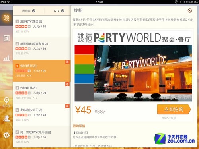199x149 pixels.
Task: Expand the area filter dropdown beside KTV
Action: (29, 11)
